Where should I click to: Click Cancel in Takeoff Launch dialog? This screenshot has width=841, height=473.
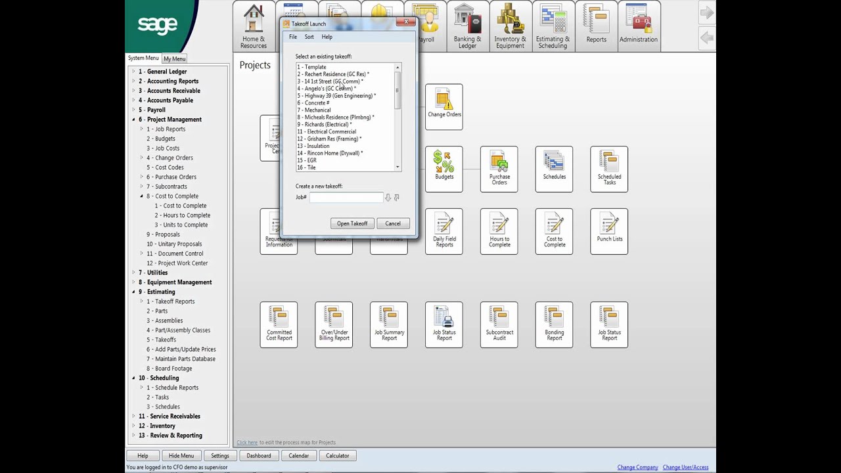pyautogui.click(x=393, y=223)
